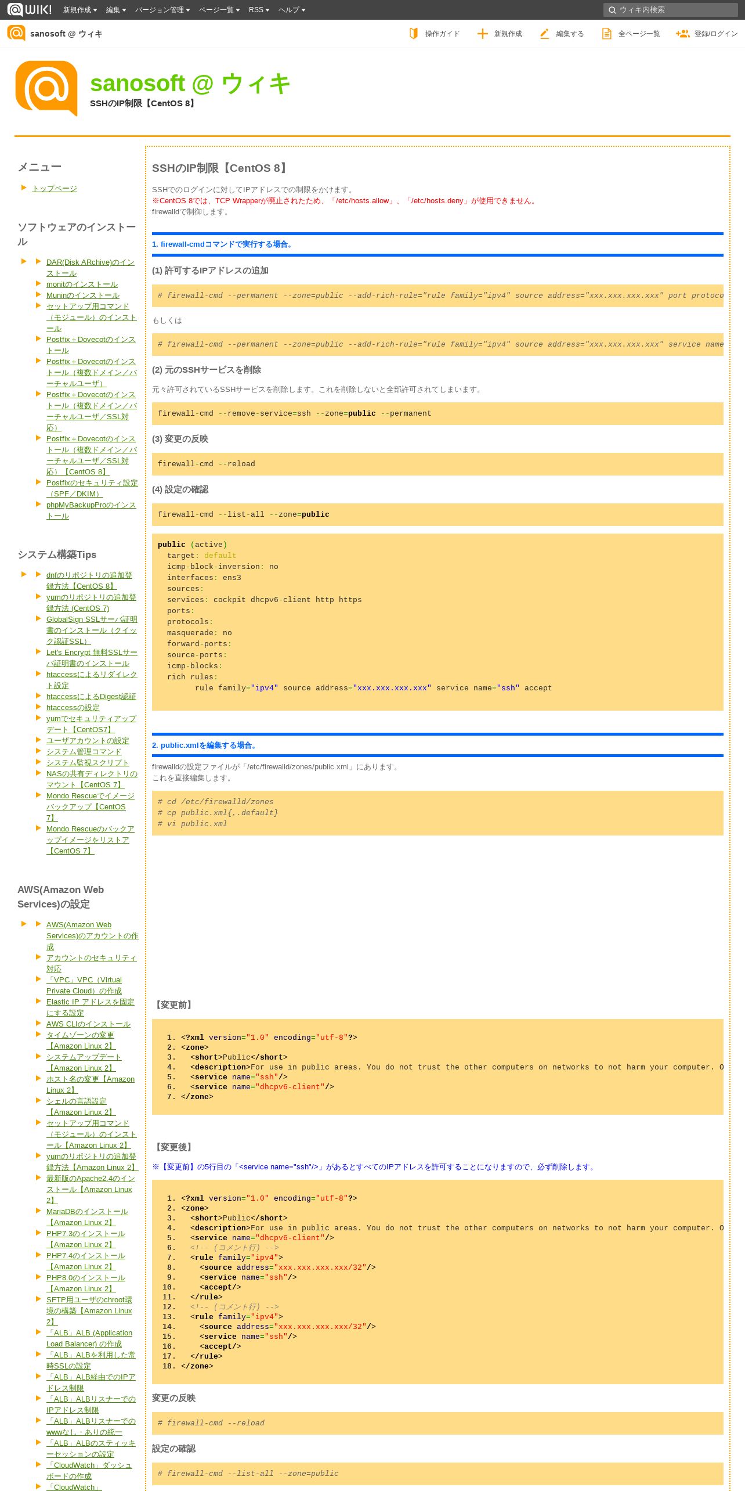This screenshot has height=1491, width=745.
Task: Open the monitのインストール link
Action: point(82,284)
